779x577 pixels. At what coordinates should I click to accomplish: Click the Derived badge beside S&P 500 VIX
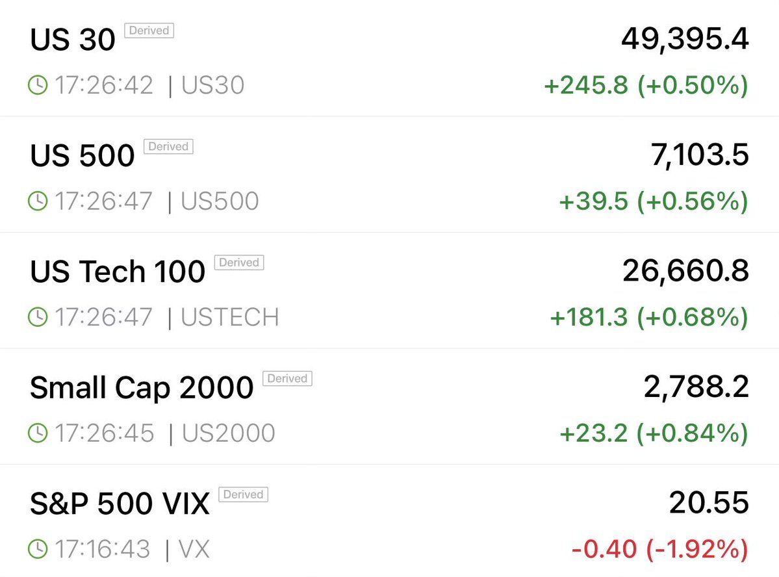243,494
